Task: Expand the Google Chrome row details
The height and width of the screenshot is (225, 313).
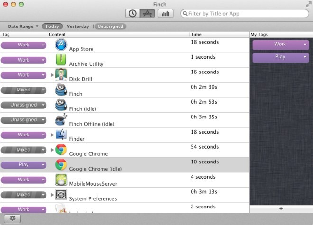Action: point(52,150)
